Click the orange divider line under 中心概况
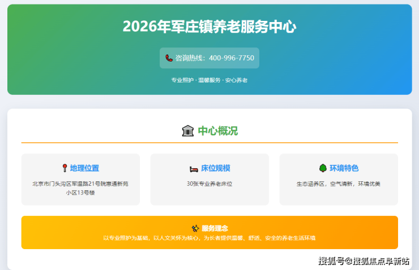This screenshot has width=419, height=270. 209,143
